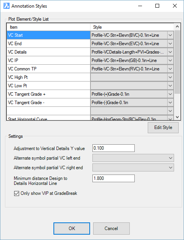Click the list scrollbar down arrow
This screenshot has width=184, height=240.
click(177, 117)
